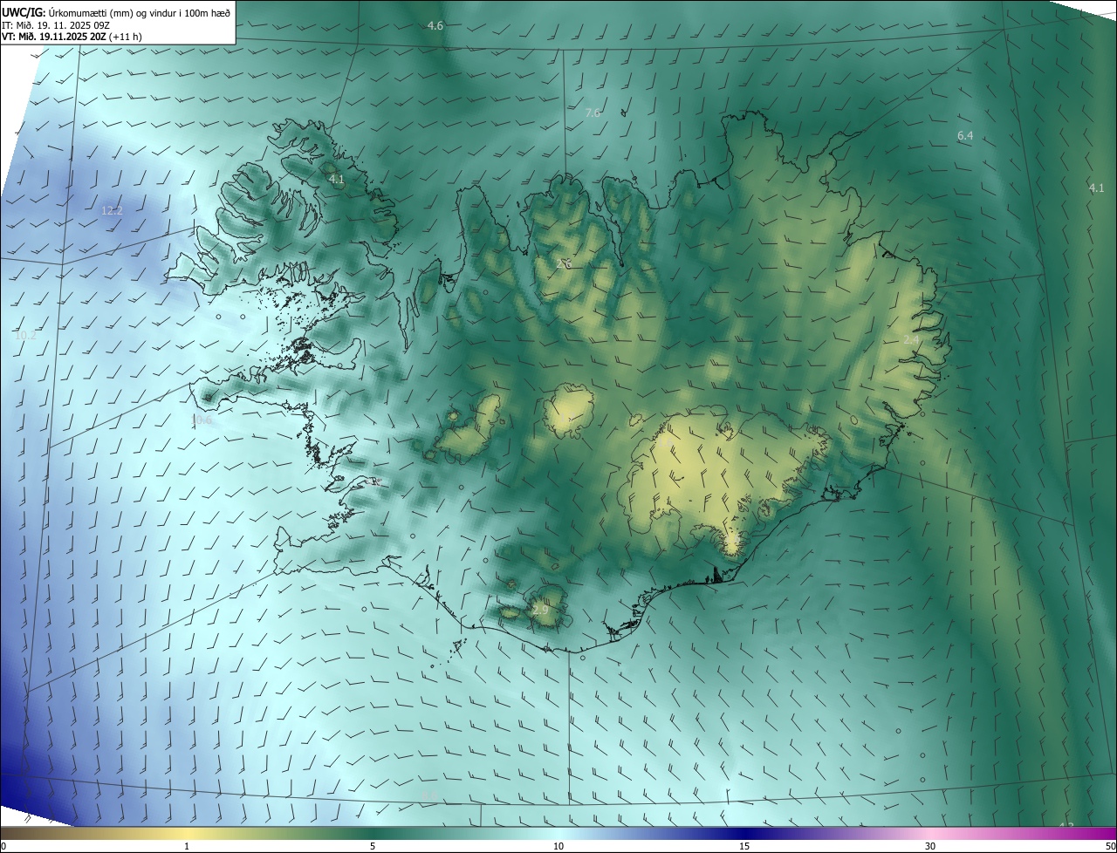Click the 10.6 value label on the map

(x=202, y=420)
